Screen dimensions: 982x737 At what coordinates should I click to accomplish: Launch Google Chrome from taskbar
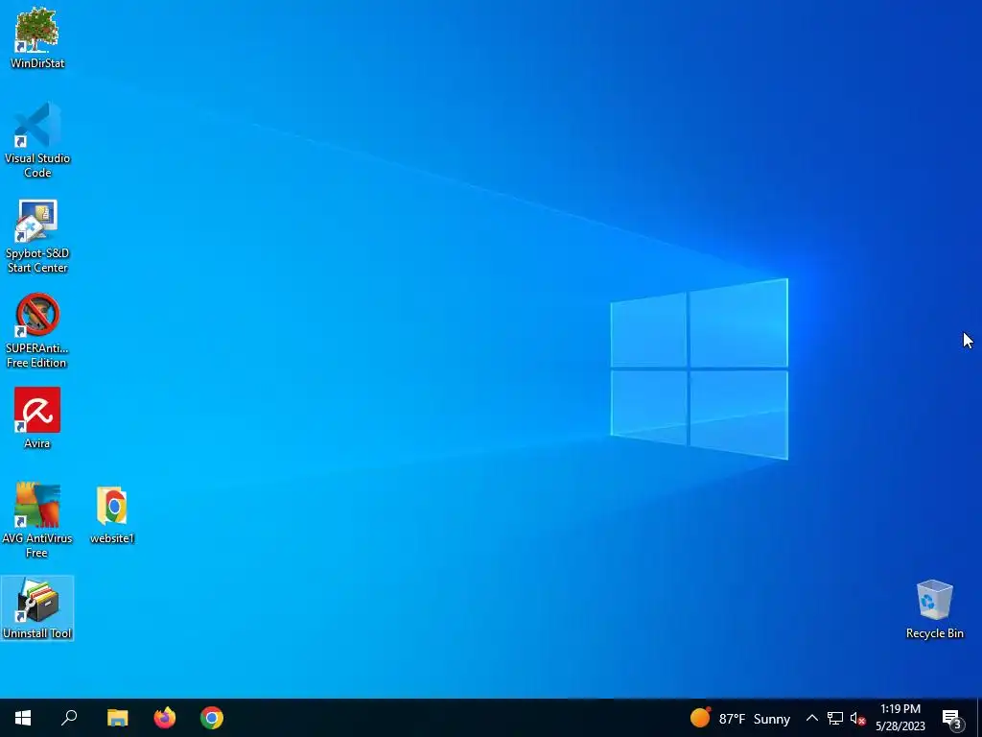(212, 718)
